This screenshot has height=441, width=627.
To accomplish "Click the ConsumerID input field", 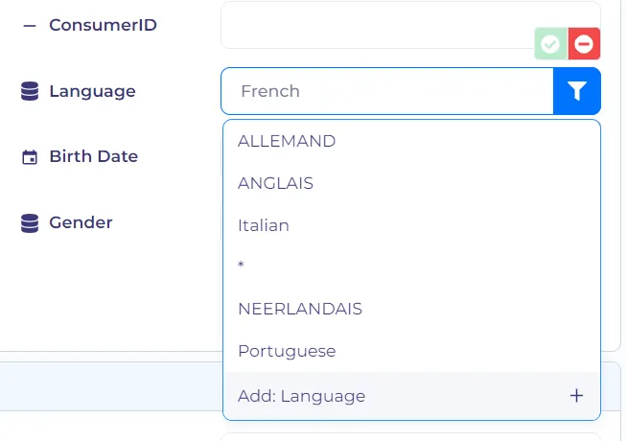I will click(410, 25).
